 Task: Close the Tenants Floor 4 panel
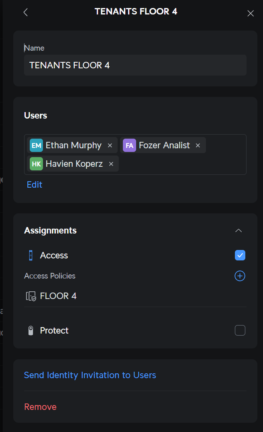pos(251,13)
